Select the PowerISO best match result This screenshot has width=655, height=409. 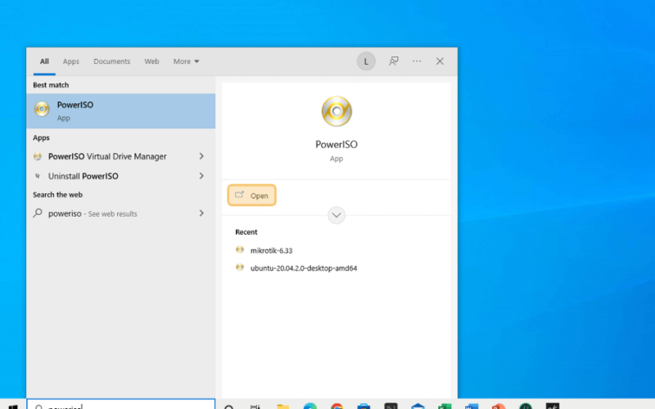pos(120,111)
